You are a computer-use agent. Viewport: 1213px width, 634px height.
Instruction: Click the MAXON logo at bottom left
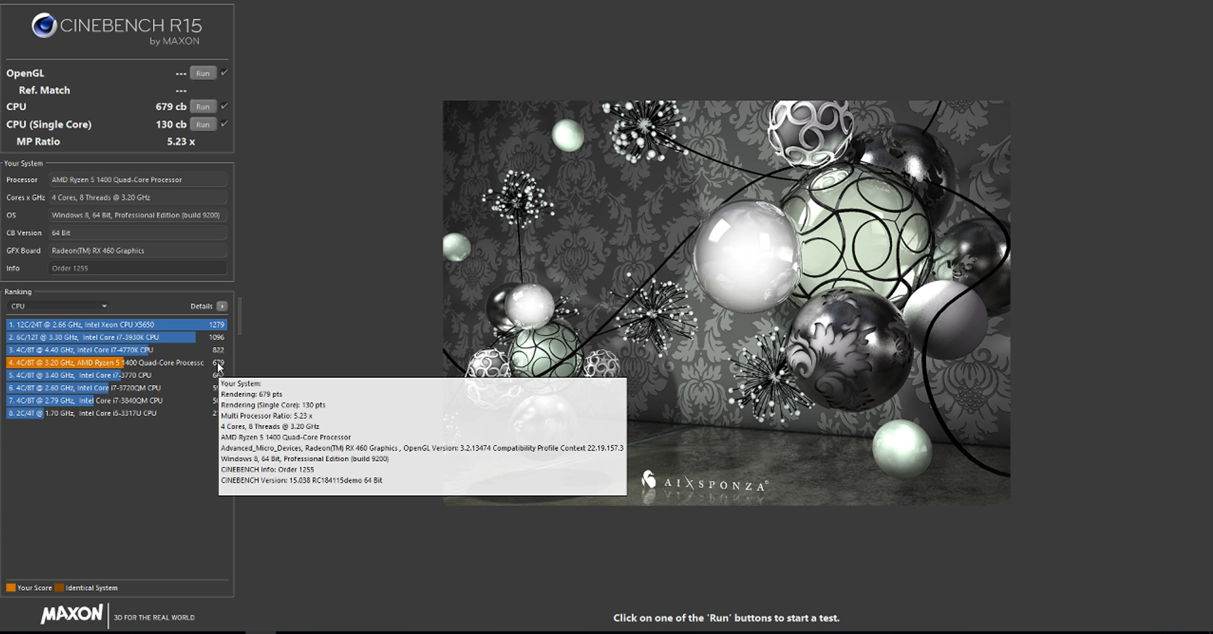point(72,614)
